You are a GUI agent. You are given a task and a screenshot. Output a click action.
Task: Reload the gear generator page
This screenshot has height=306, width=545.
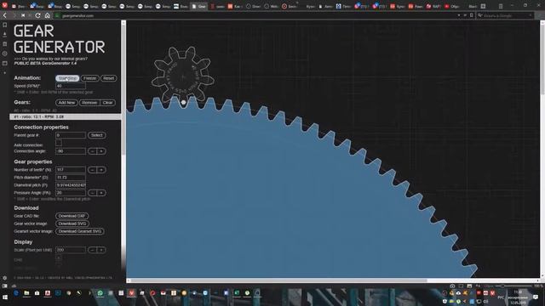pyautogui.click(x=37, y=15)
